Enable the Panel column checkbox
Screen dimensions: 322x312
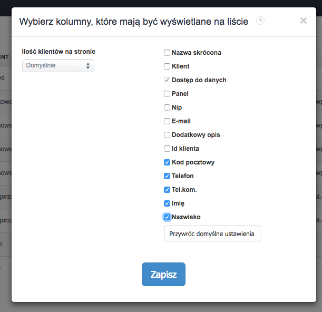[x=167, y=94]
